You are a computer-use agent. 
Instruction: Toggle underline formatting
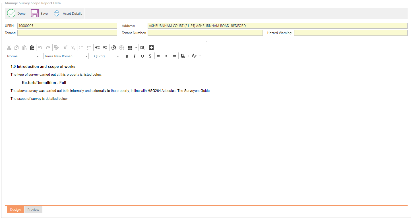click(x=143, y=56)
